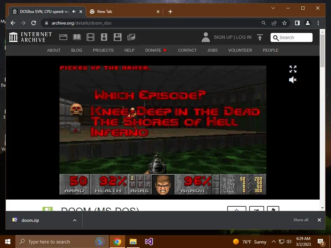Viewport: 331px width, 248px height.
Task: Click the browser forward arrow
Action: tap(23, 23)
